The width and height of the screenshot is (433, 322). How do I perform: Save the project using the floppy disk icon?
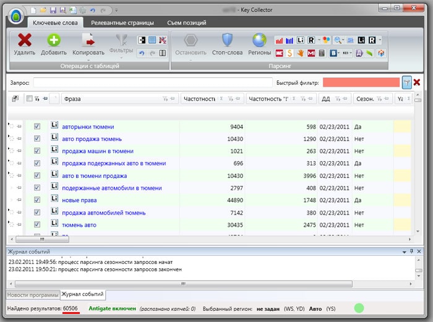(x=53, y=11)
